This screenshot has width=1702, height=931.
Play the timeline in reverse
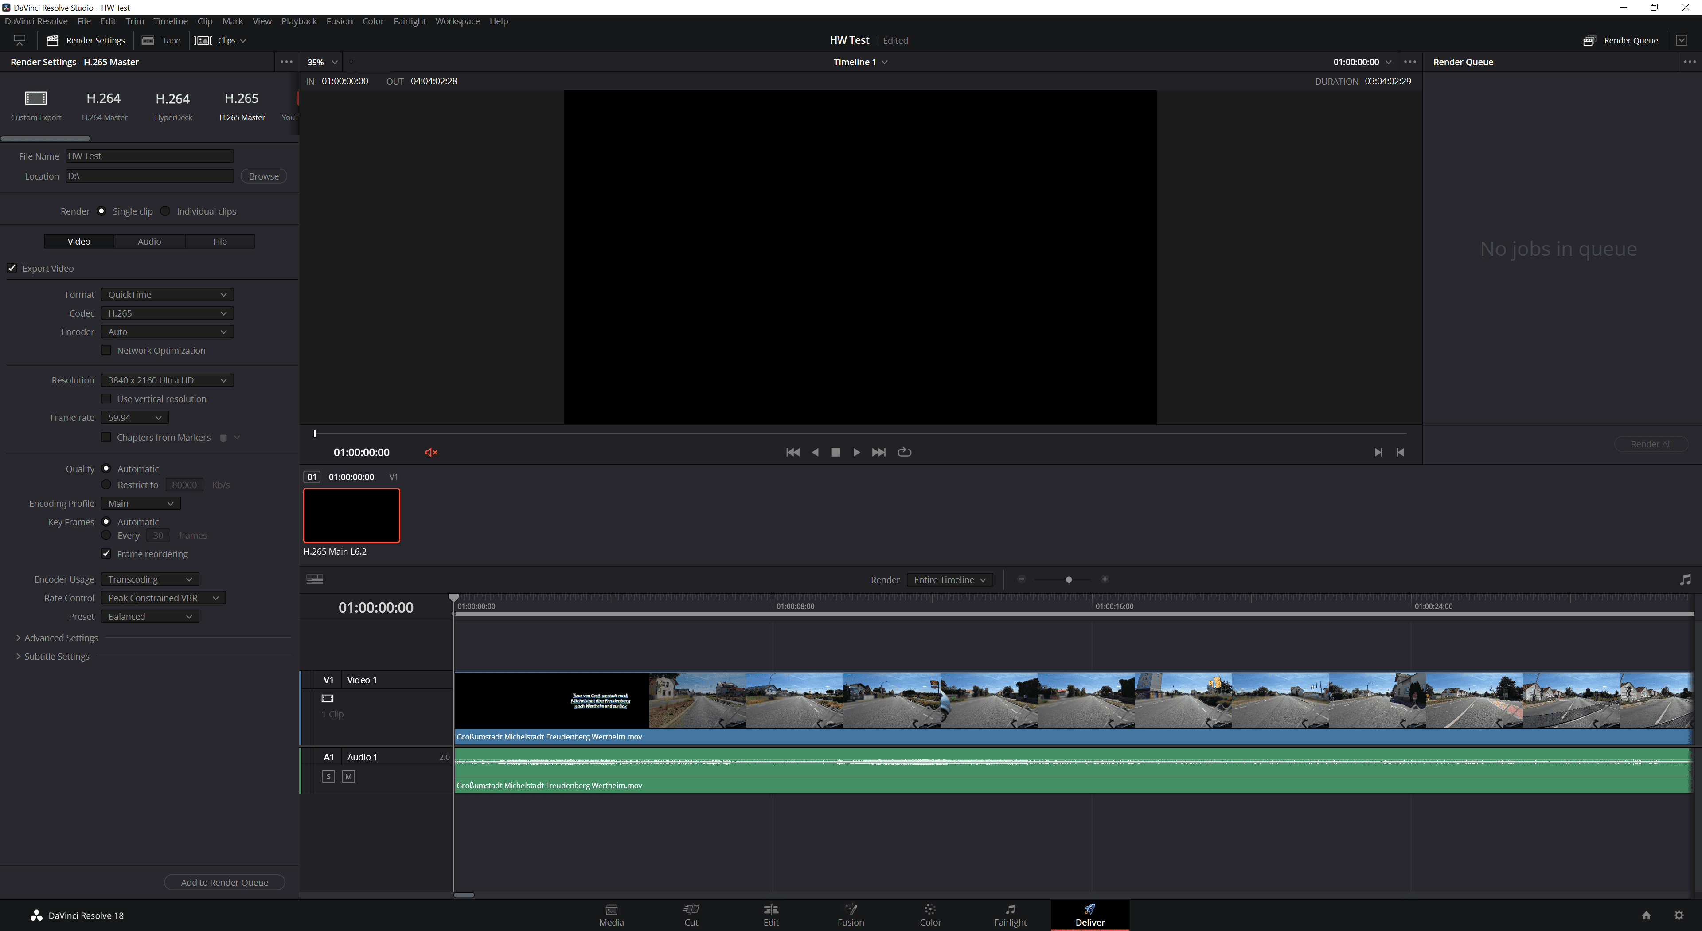(x=815, y=452)
